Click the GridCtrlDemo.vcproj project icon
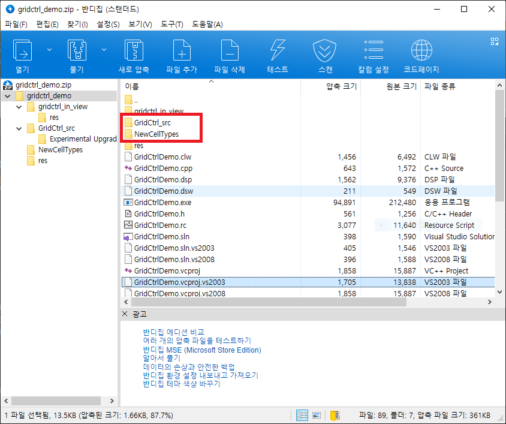Screen dimensions: 506x424 (x=128, y=270)
